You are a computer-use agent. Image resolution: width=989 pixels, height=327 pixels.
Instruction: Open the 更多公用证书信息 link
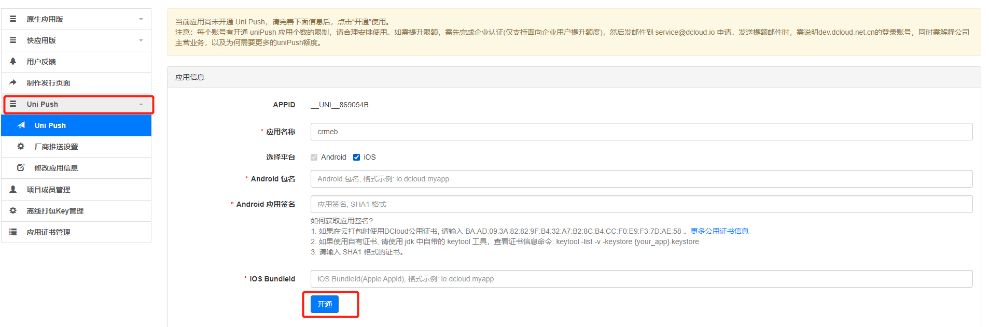(719, 231)
